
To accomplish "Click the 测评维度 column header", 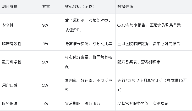I will point(10,7).
